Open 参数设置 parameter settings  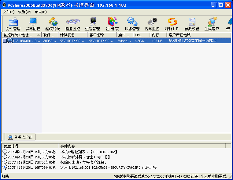[x=192, y=24]
